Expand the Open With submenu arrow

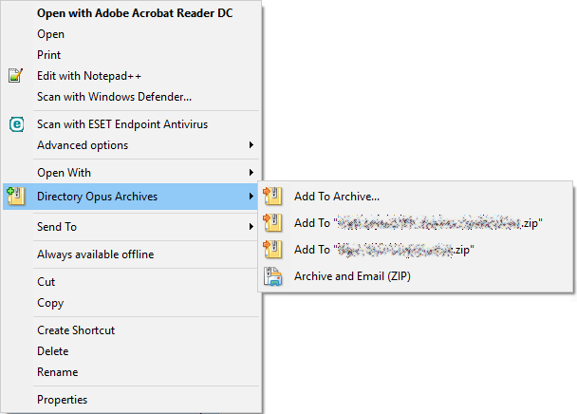pos(251,172)
